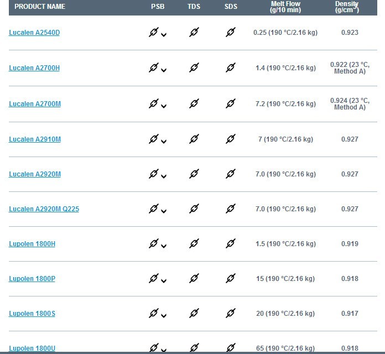The image size is (385, 354).
Task: Open the Lupolen 1800S product link
Action: click(x=32, y=314)
